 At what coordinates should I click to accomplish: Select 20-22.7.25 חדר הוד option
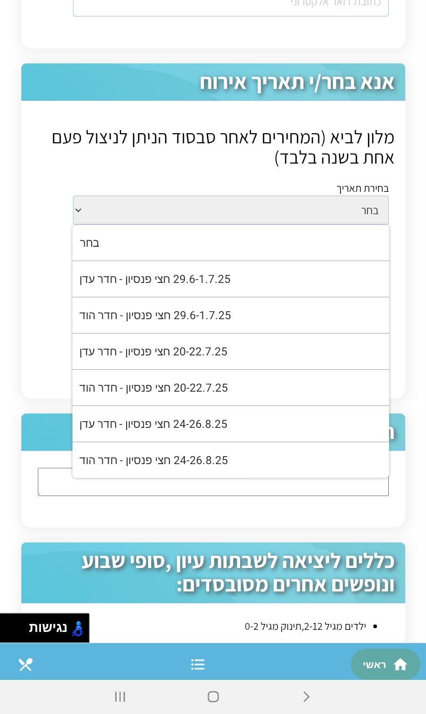tap(231, 388)
